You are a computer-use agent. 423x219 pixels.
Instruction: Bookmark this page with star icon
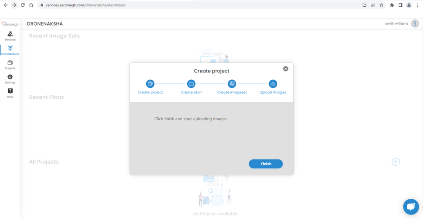(x=382, y=5)
